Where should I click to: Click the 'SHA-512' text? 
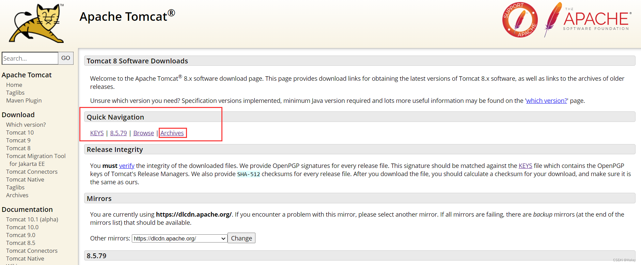click(x=249, y=174)
